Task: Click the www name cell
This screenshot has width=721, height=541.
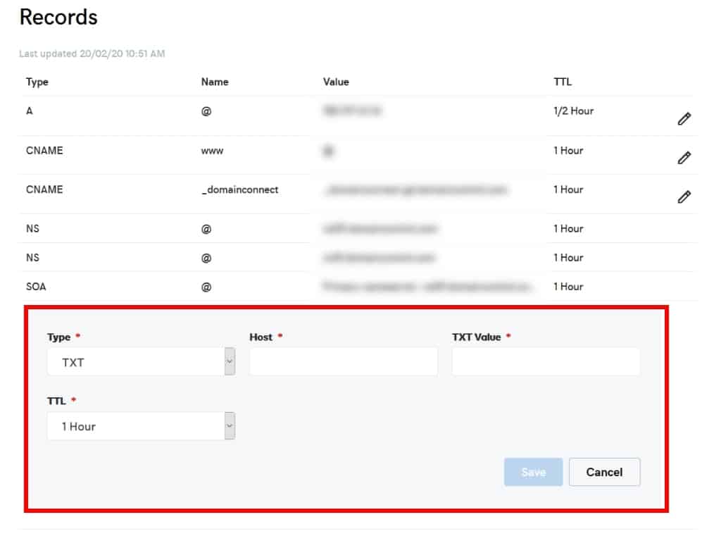Action: click(212, 151)
